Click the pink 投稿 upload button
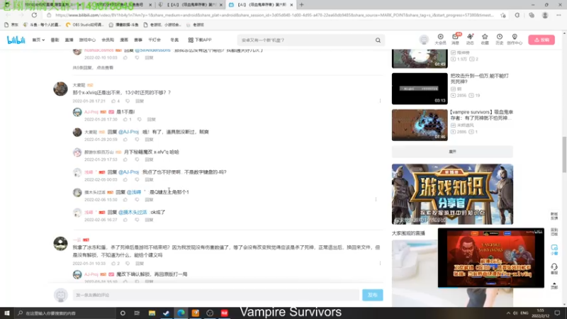Viewport: 567px width, 319px height. (541, 40)
